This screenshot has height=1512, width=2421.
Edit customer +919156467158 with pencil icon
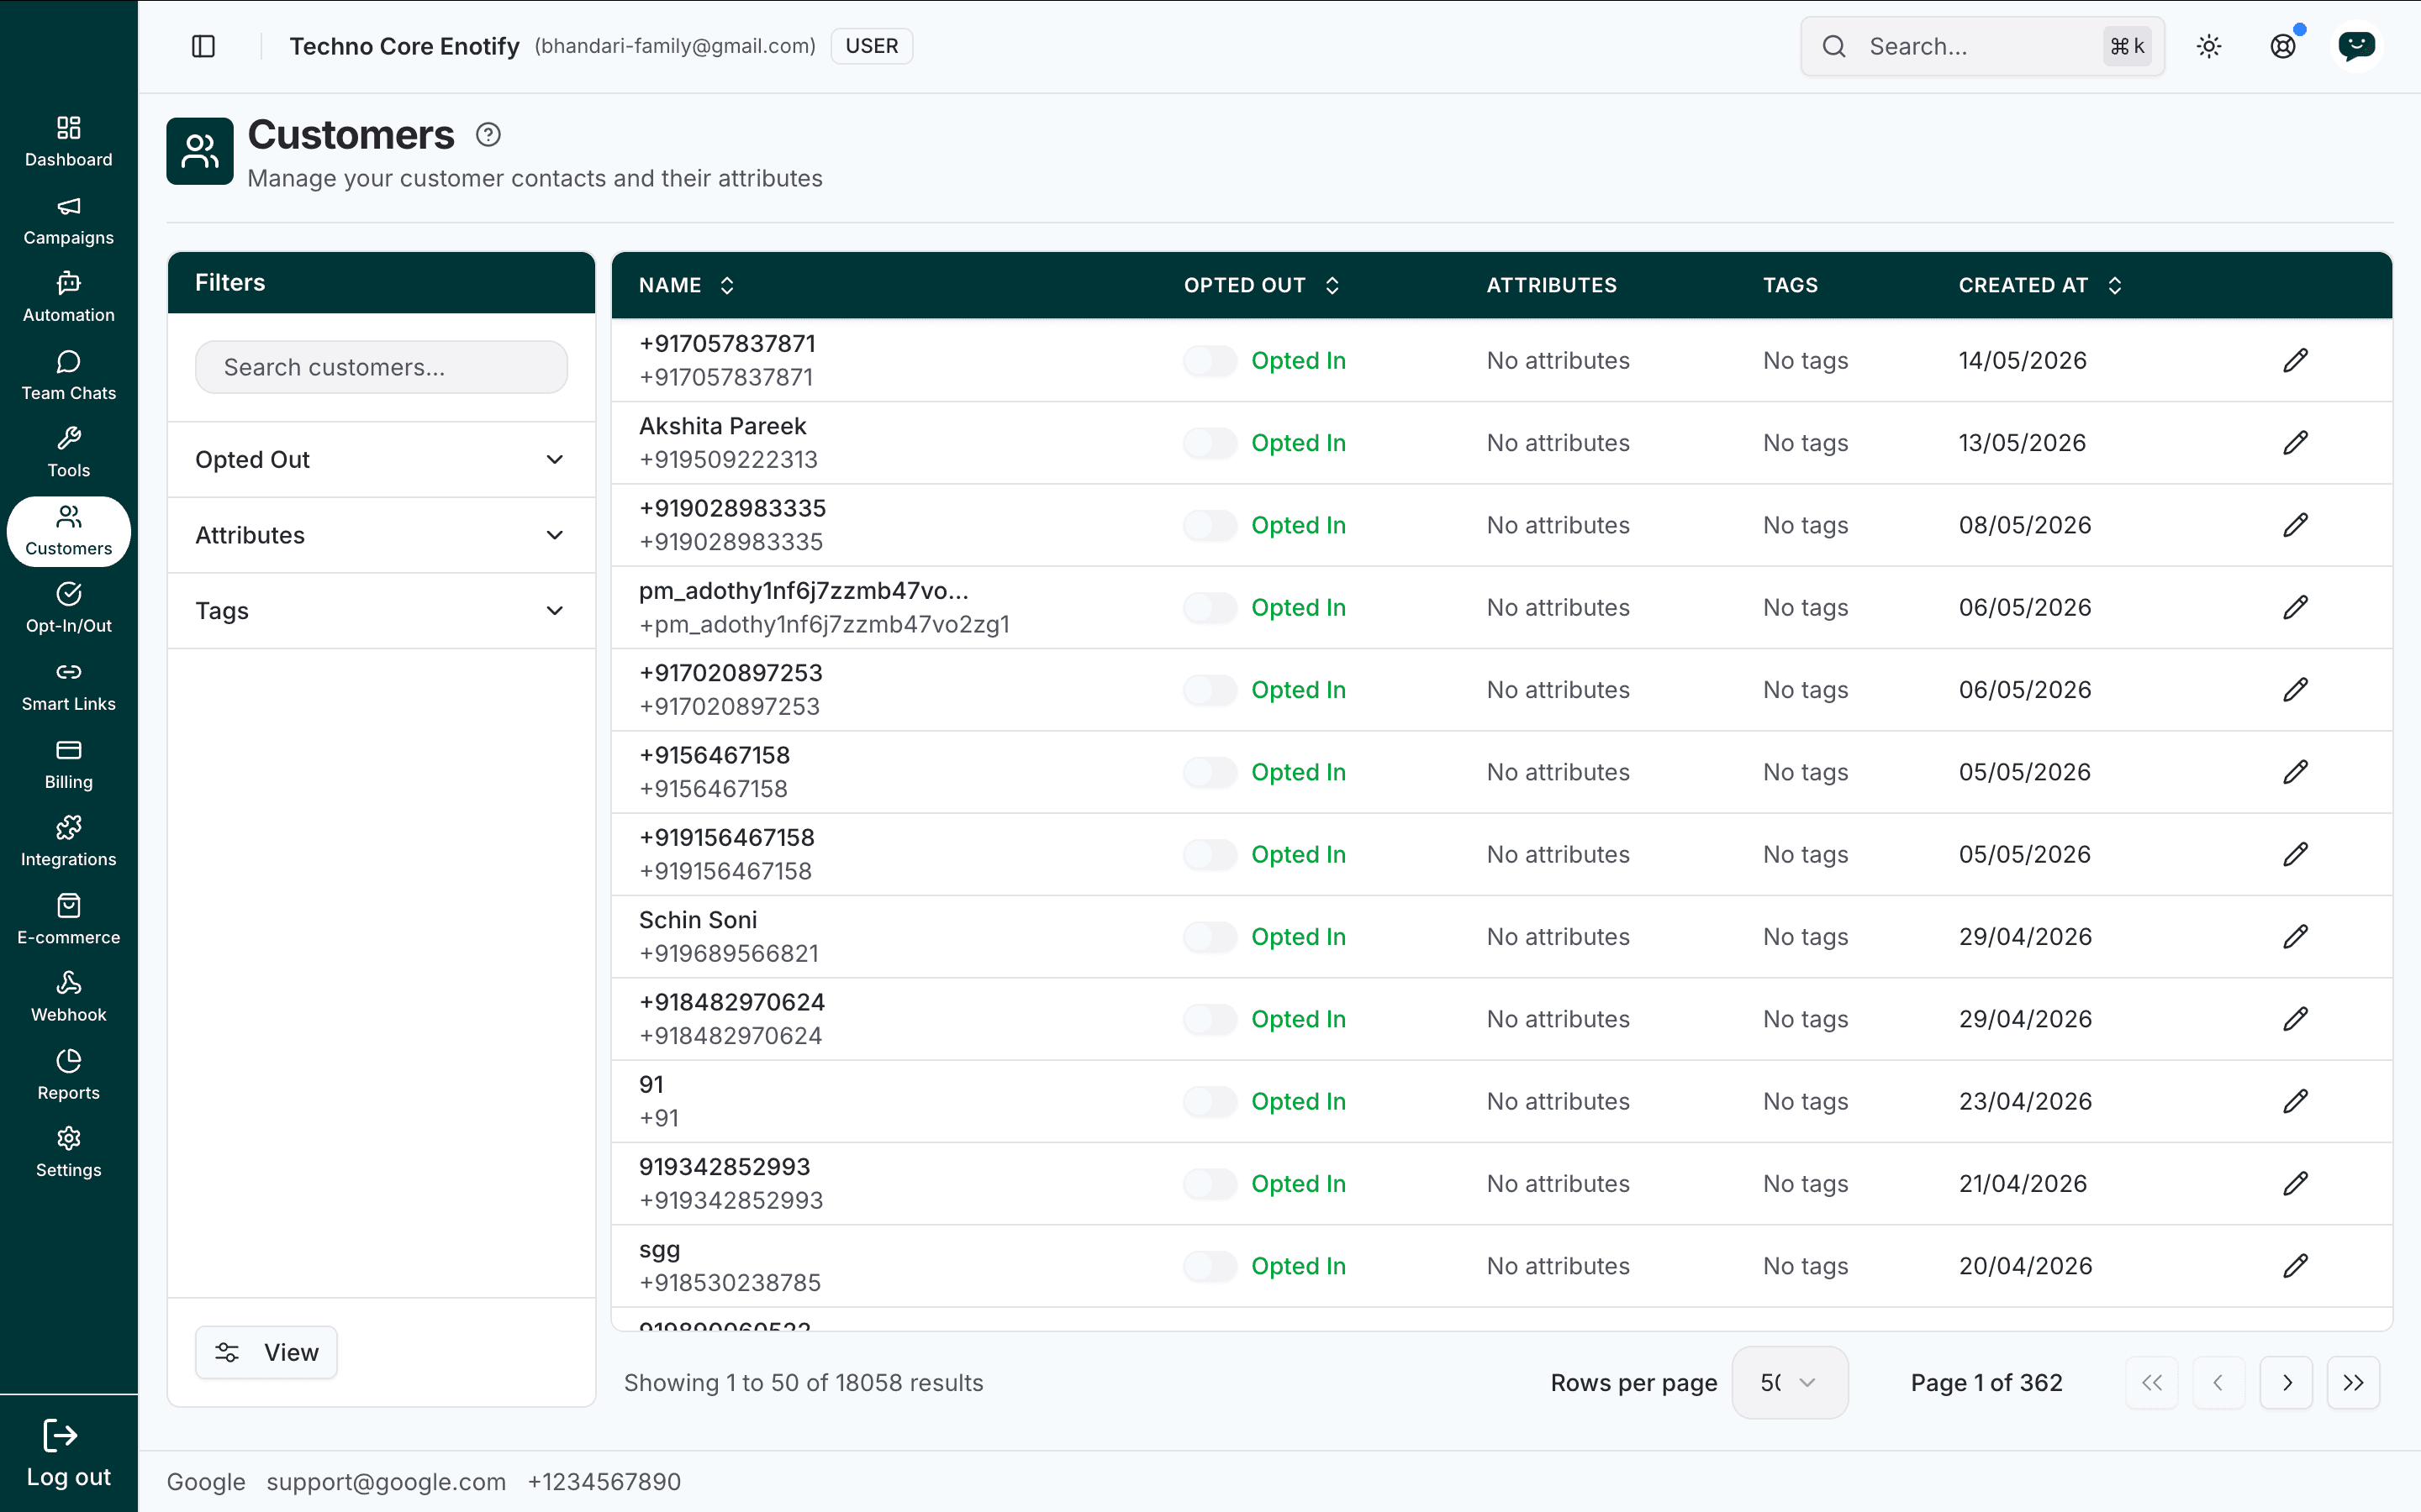pyautogui.click(x=2296, y=854)
